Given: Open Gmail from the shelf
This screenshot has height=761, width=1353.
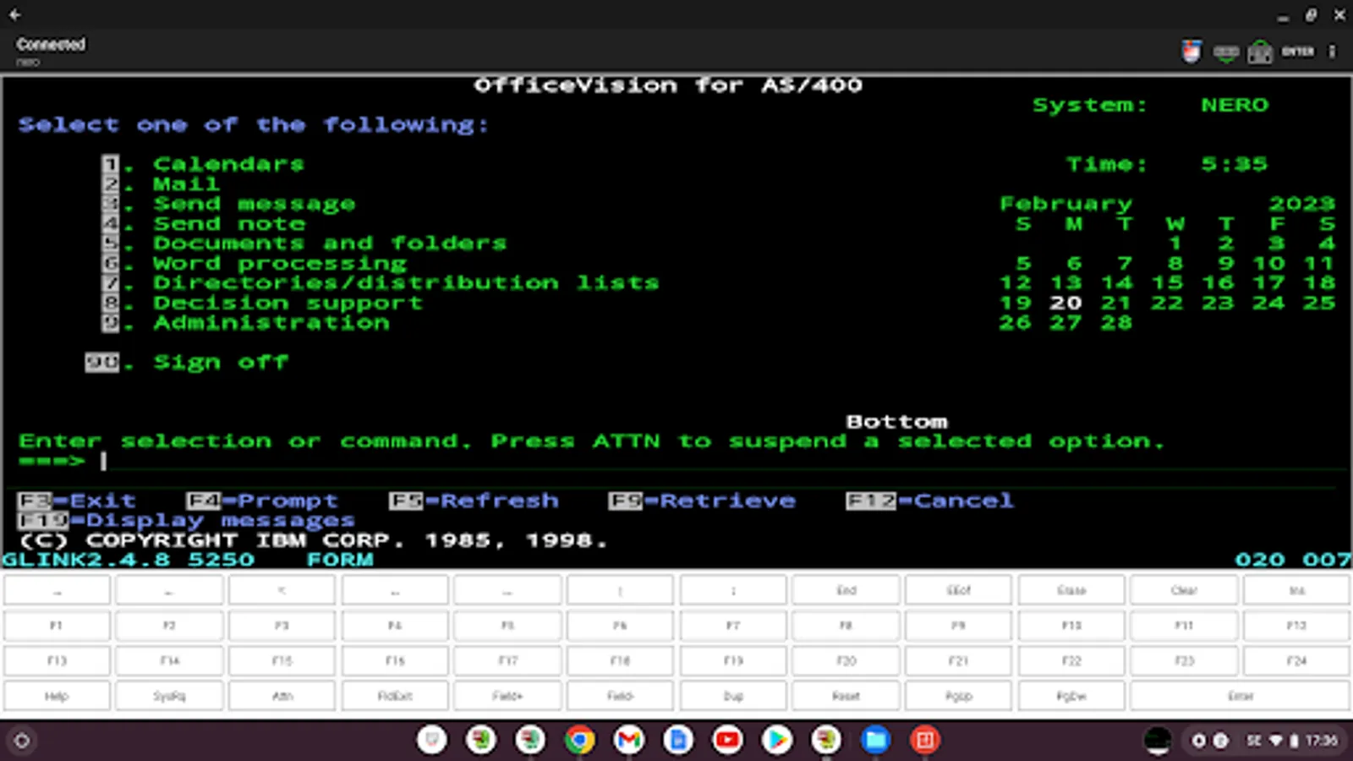Looking at the screenshot, I should (x=628, y=741).
